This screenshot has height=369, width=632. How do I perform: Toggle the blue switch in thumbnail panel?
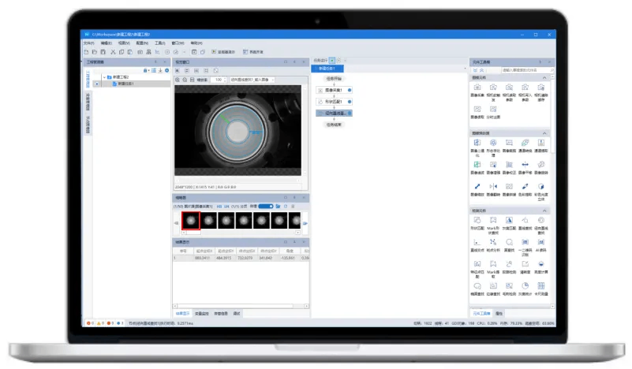coord(265,206)
